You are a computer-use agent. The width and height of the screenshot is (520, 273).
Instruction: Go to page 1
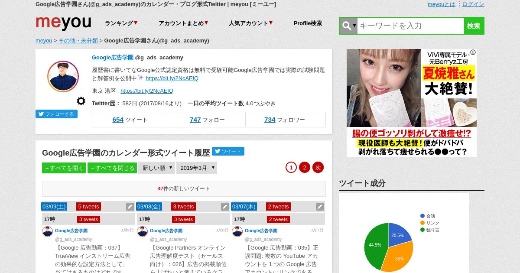(291, 167)
